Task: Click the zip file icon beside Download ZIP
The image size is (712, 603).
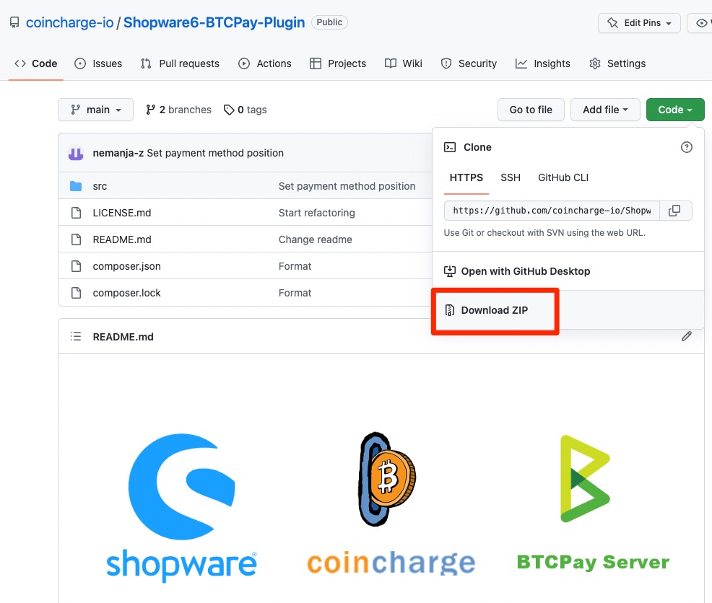Action: click(x=450, y=310)
